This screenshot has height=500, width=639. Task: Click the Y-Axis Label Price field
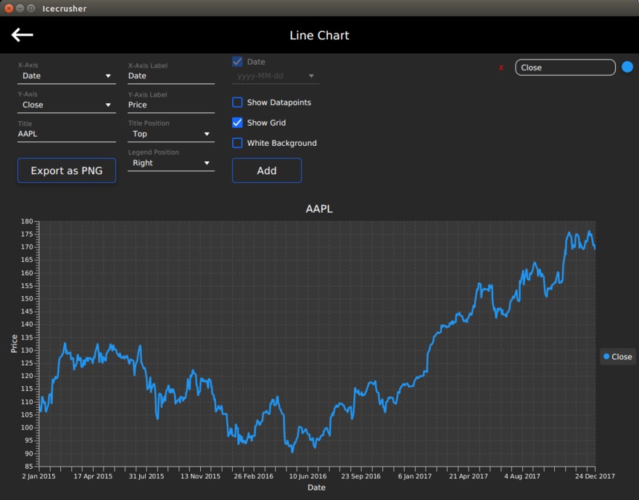tap(171, 104)
